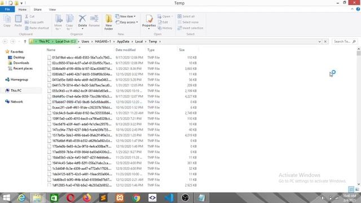361x203 pixels.
Task: Open Firefox from taskbar
Action: coord(87,198)
